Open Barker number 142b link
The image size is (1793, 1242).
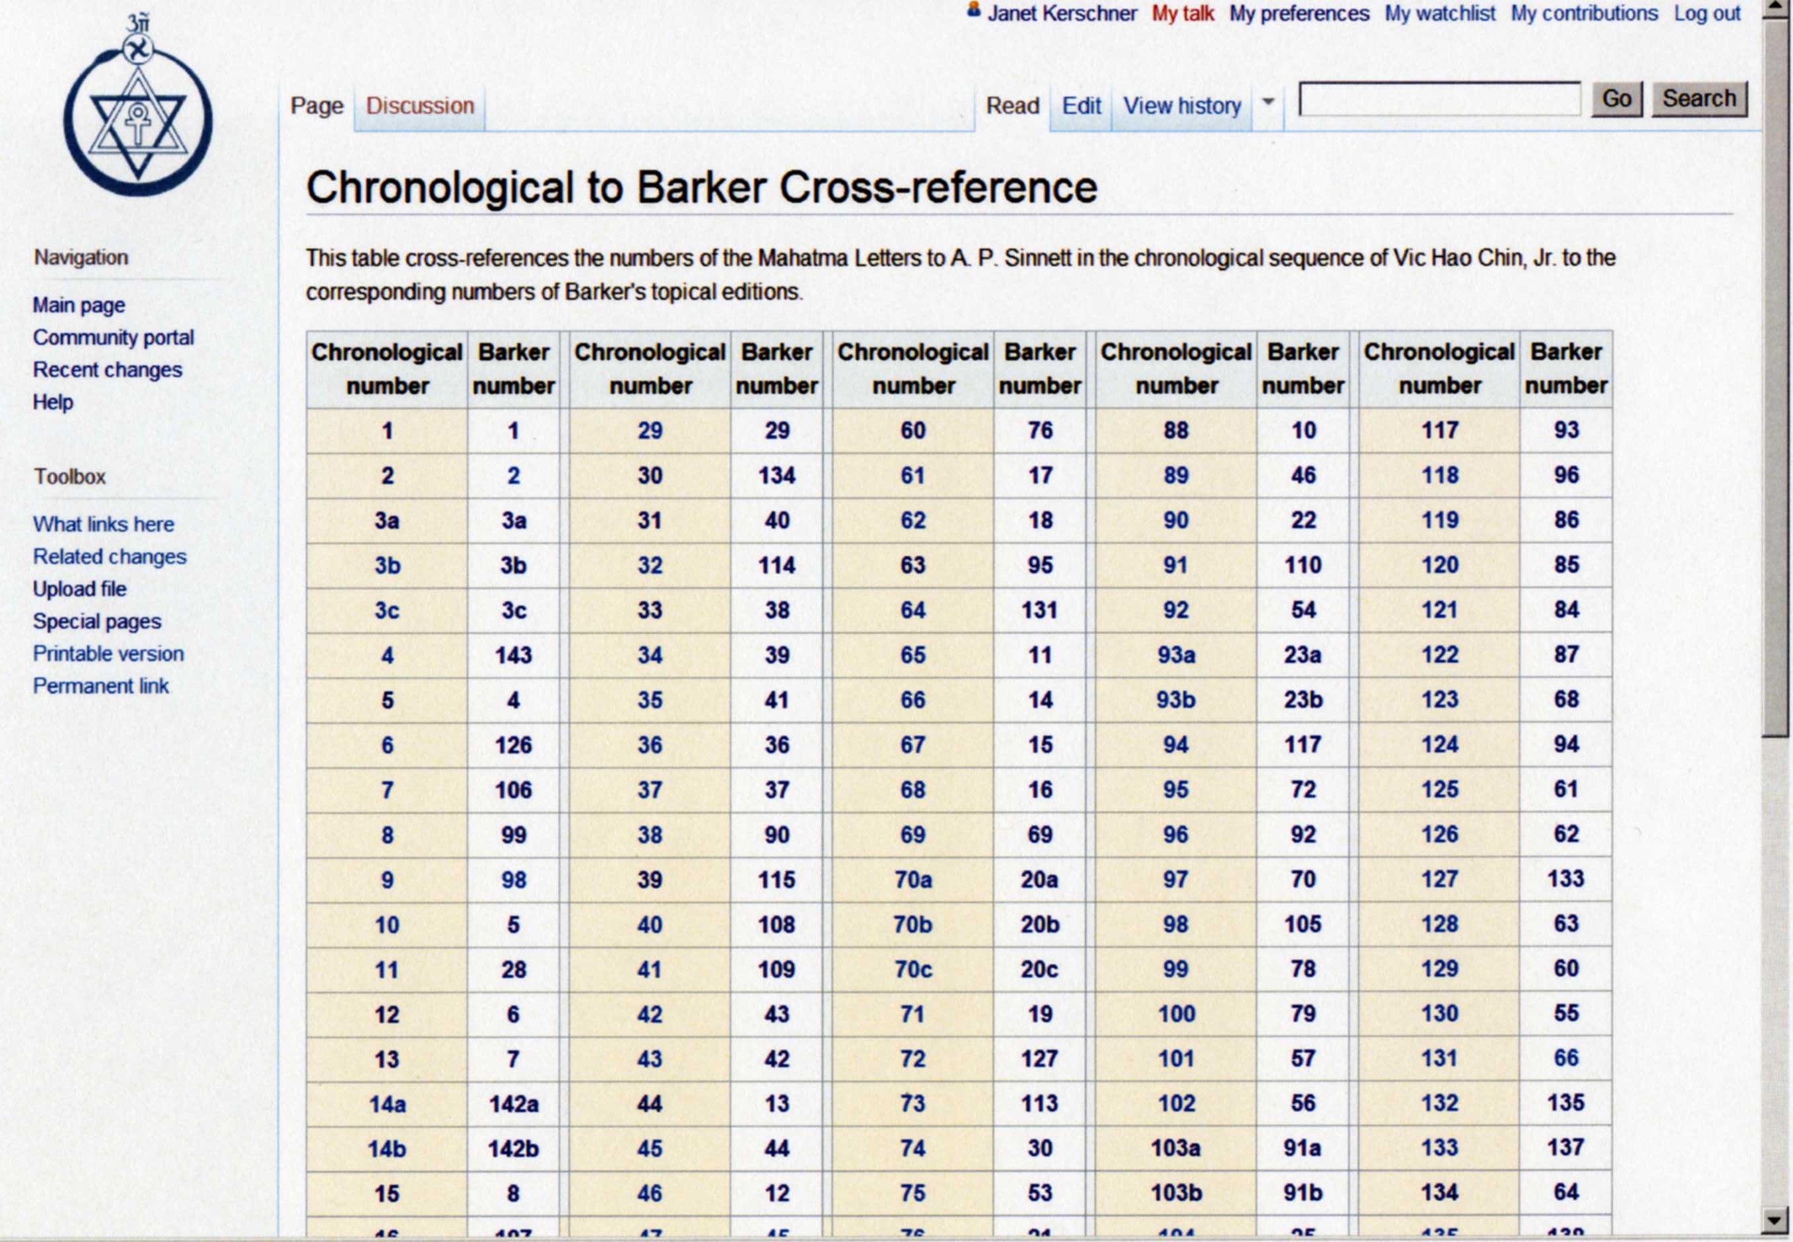pyautogui.click(x=514, y=1148)
